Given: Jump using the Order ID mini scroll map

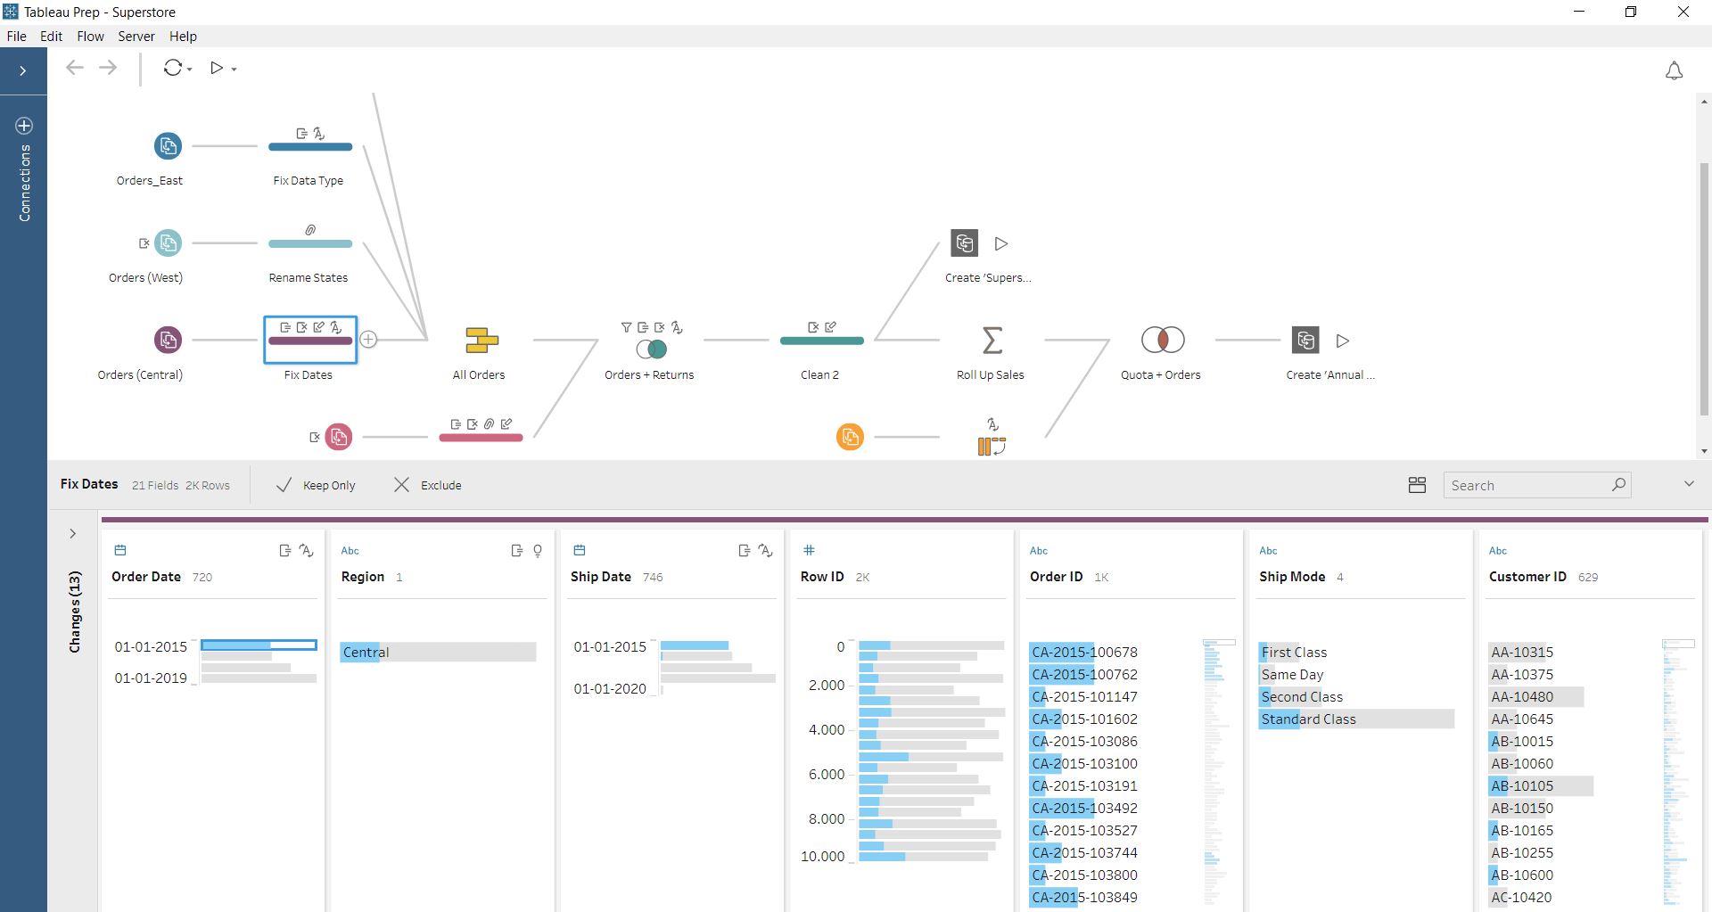Looking at the screenshot, I should pos(1219,772).
